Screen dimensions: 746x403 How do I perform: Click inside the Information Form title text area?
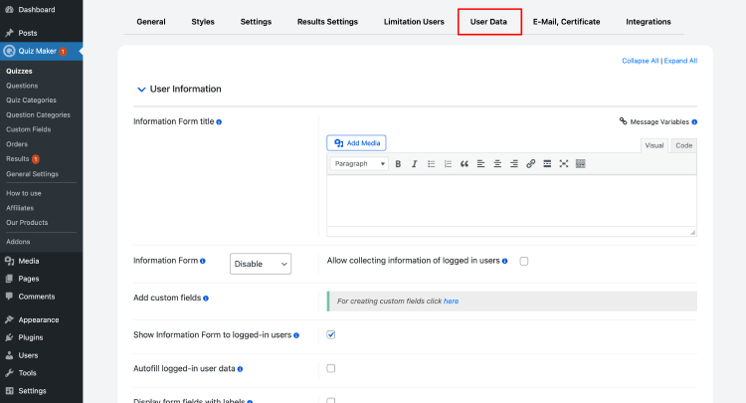[511, 201]
